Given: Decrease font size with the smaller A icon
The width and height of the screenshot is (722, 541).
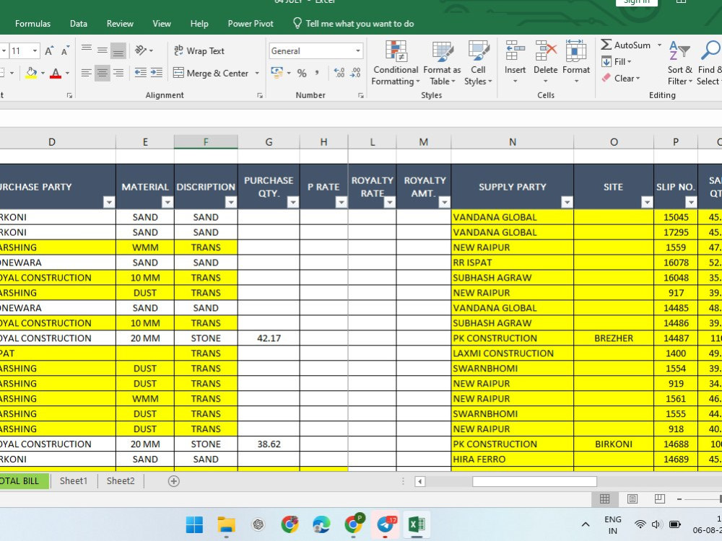Looking at the screenshot, I should point(65,51).
